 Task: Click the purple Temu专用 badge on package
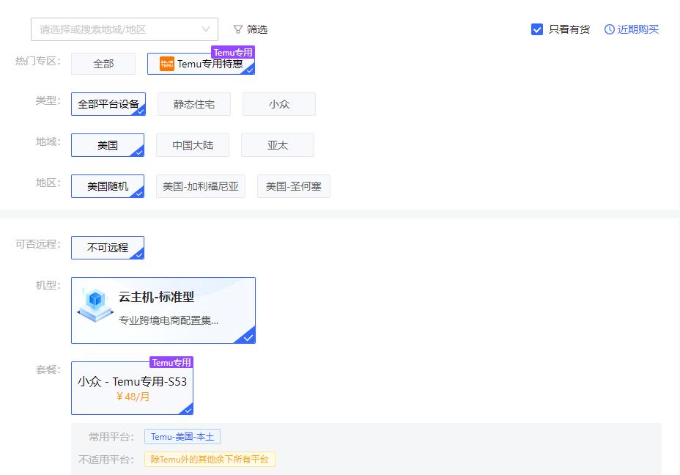click(x=171, y=362)
